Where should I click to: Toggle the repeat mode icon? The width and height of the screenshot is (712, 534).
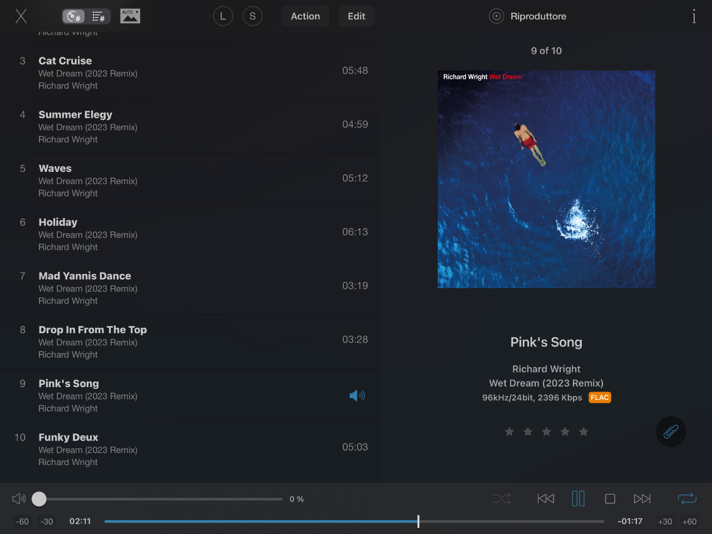click(687, 499)
